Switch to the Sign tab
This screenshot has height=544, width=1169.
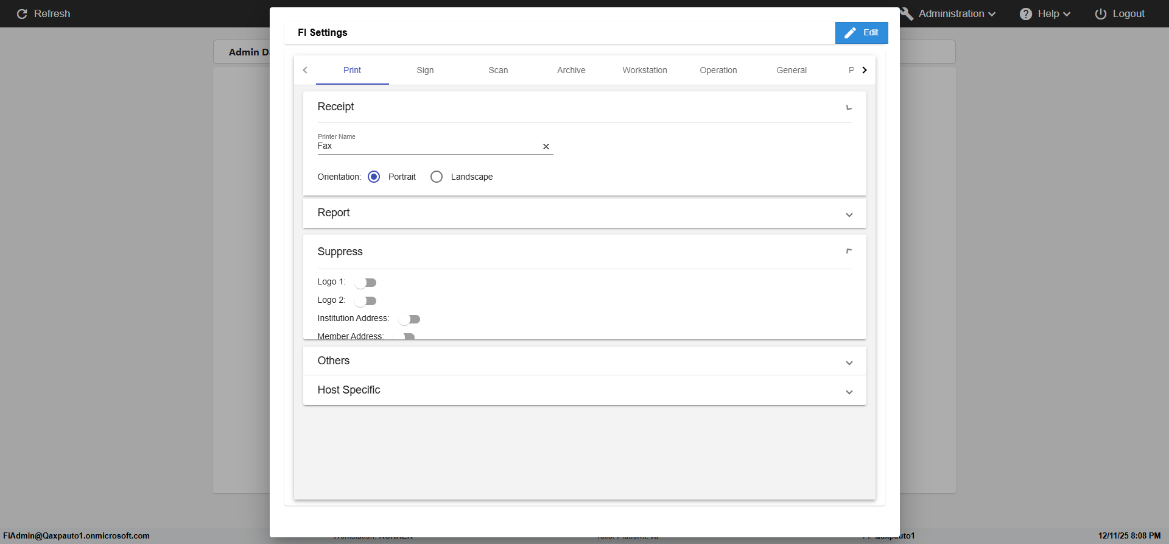pyautogui.click(x=425, y=70)
